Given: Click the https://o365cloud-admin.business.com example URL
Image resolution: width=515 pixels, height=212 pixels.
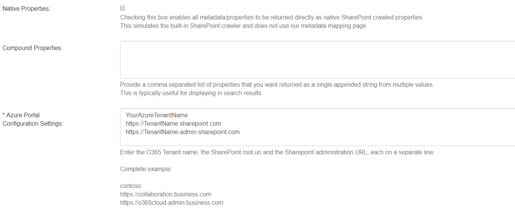Looking at the screenshot, I should (x=171, y=203).
